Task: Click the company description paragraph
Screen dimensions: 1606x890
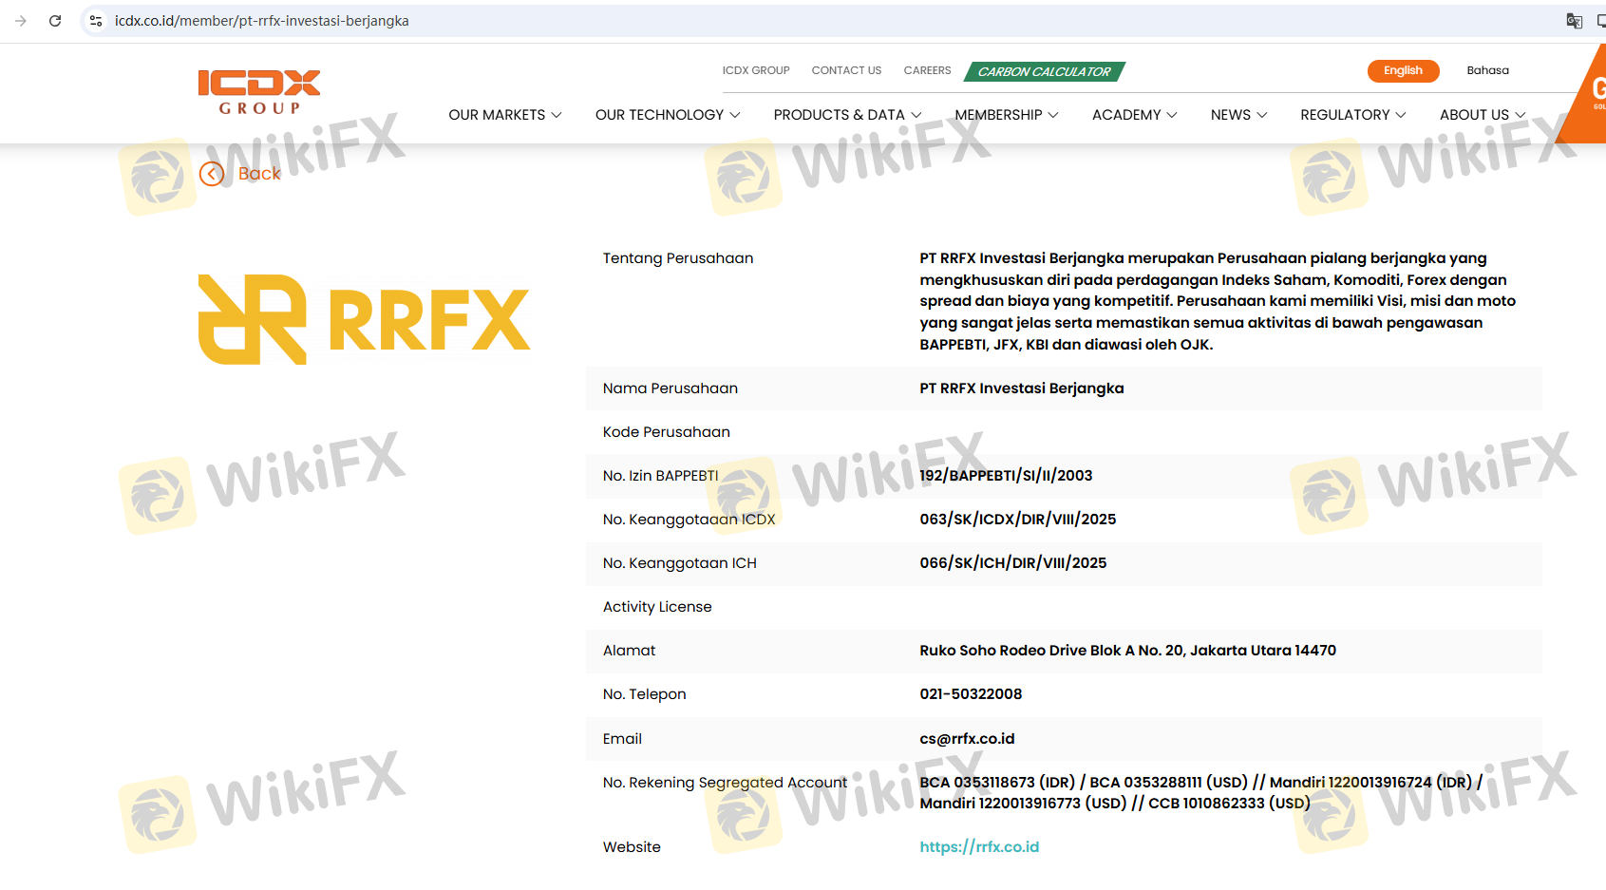Action: click(1218, 301)
